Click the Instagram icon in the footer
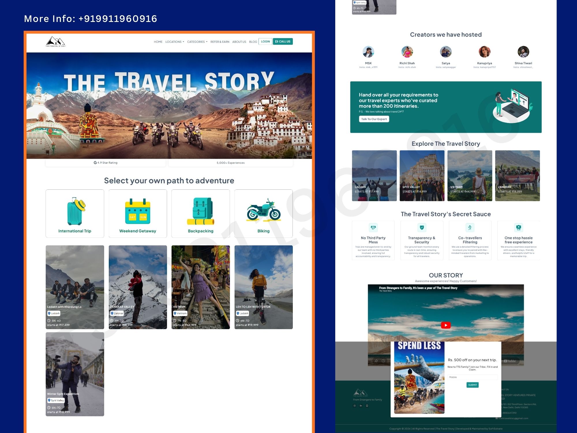 tap(354, 406)
